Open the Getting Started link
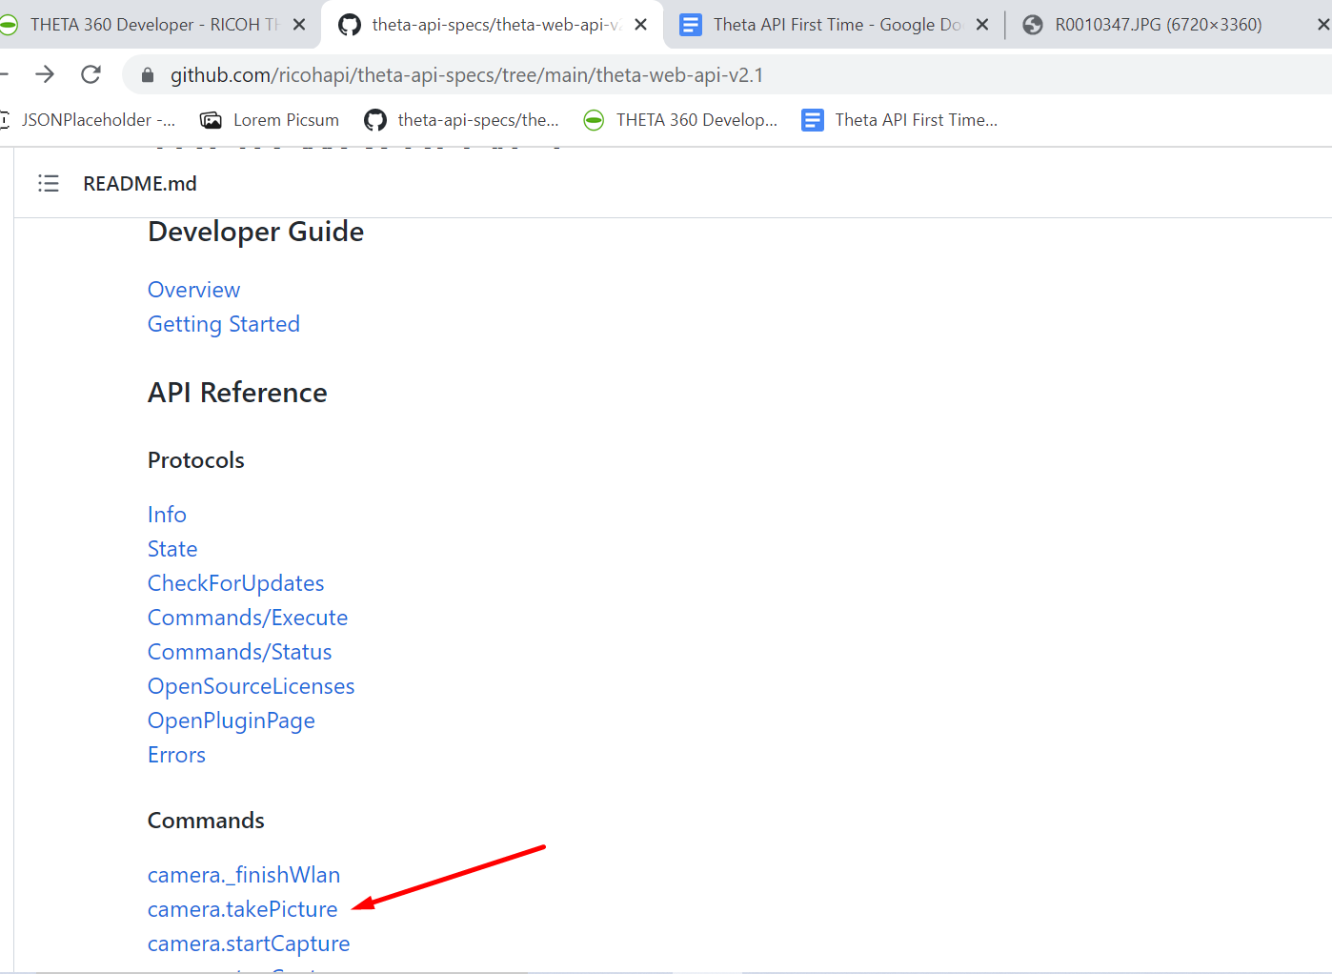This screenshot has width=1332, height=974. 224,324
